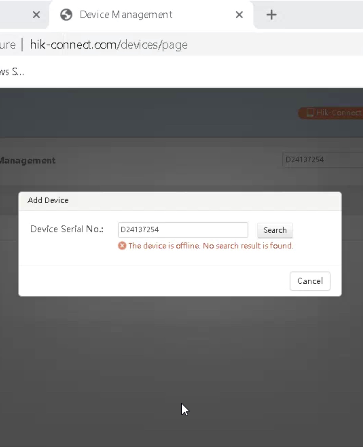Click the globe favicon on Device Management tab

[66, 15]
